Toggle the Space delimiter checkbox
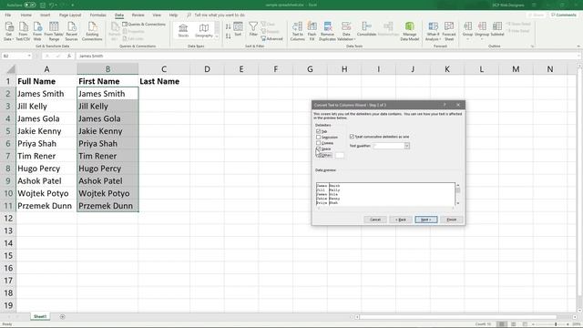583x328 pixels. [x=318, y=149]
